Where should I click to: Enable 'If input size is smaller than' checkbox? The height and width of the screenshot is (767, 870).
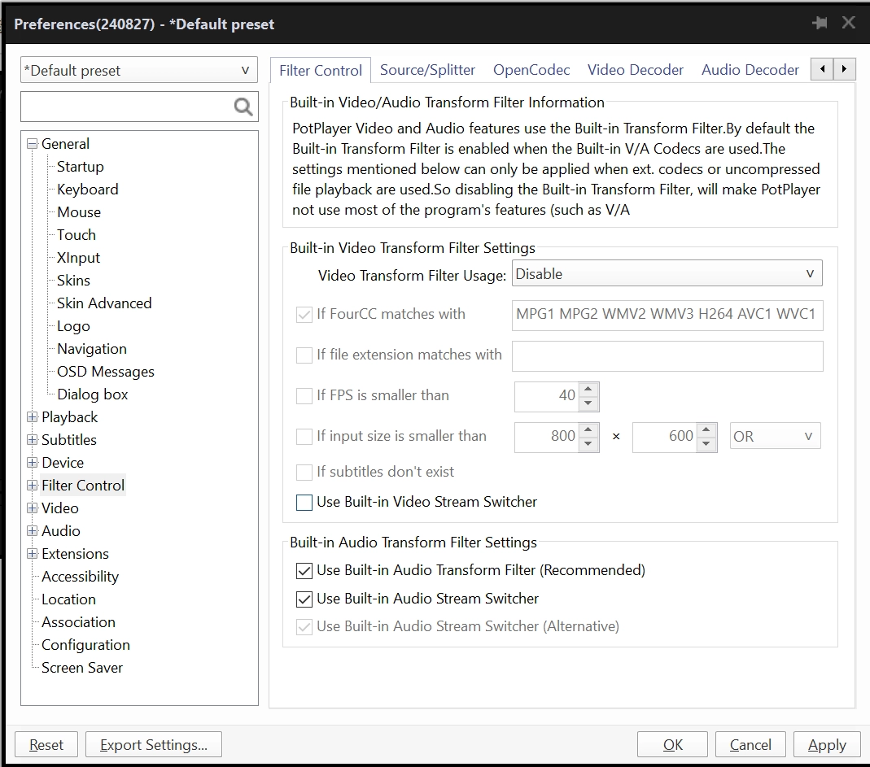coord(304,437)
